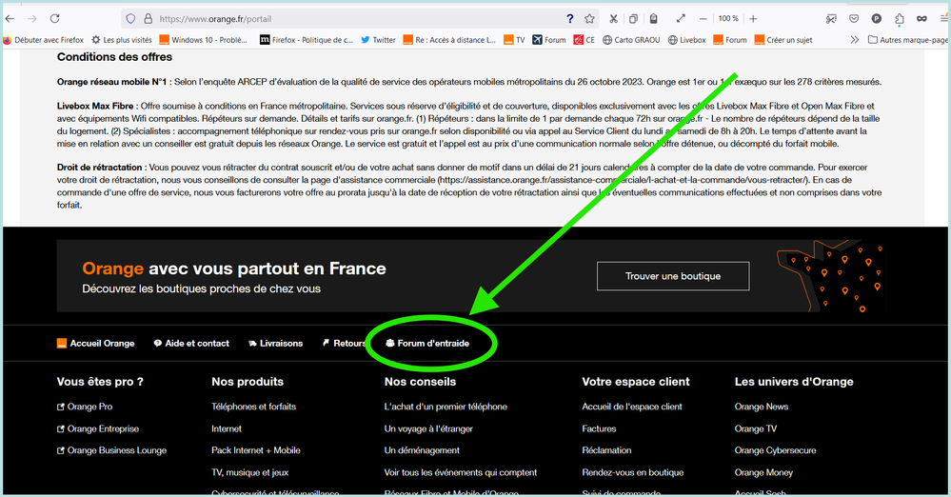Open the Livraisons link

point(275,344)
